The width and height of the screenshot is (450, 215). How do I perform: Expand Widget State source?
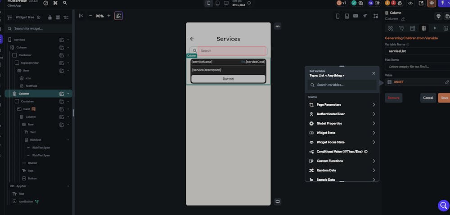point(342,133)
